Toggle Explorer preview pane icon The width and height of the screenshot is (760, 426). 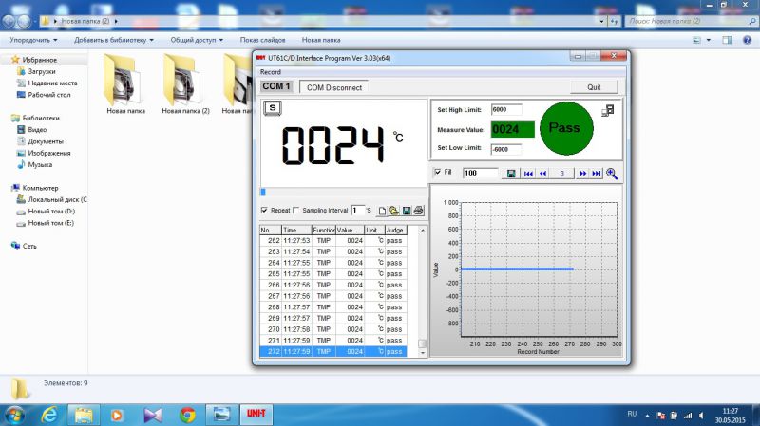tap(727, 40)
